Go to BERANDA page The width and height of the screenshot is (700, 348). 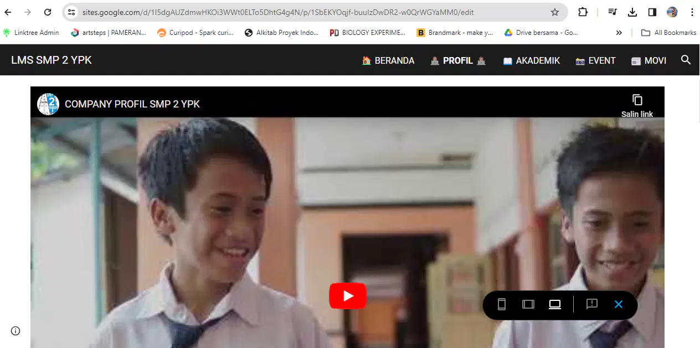coord(388,60)
